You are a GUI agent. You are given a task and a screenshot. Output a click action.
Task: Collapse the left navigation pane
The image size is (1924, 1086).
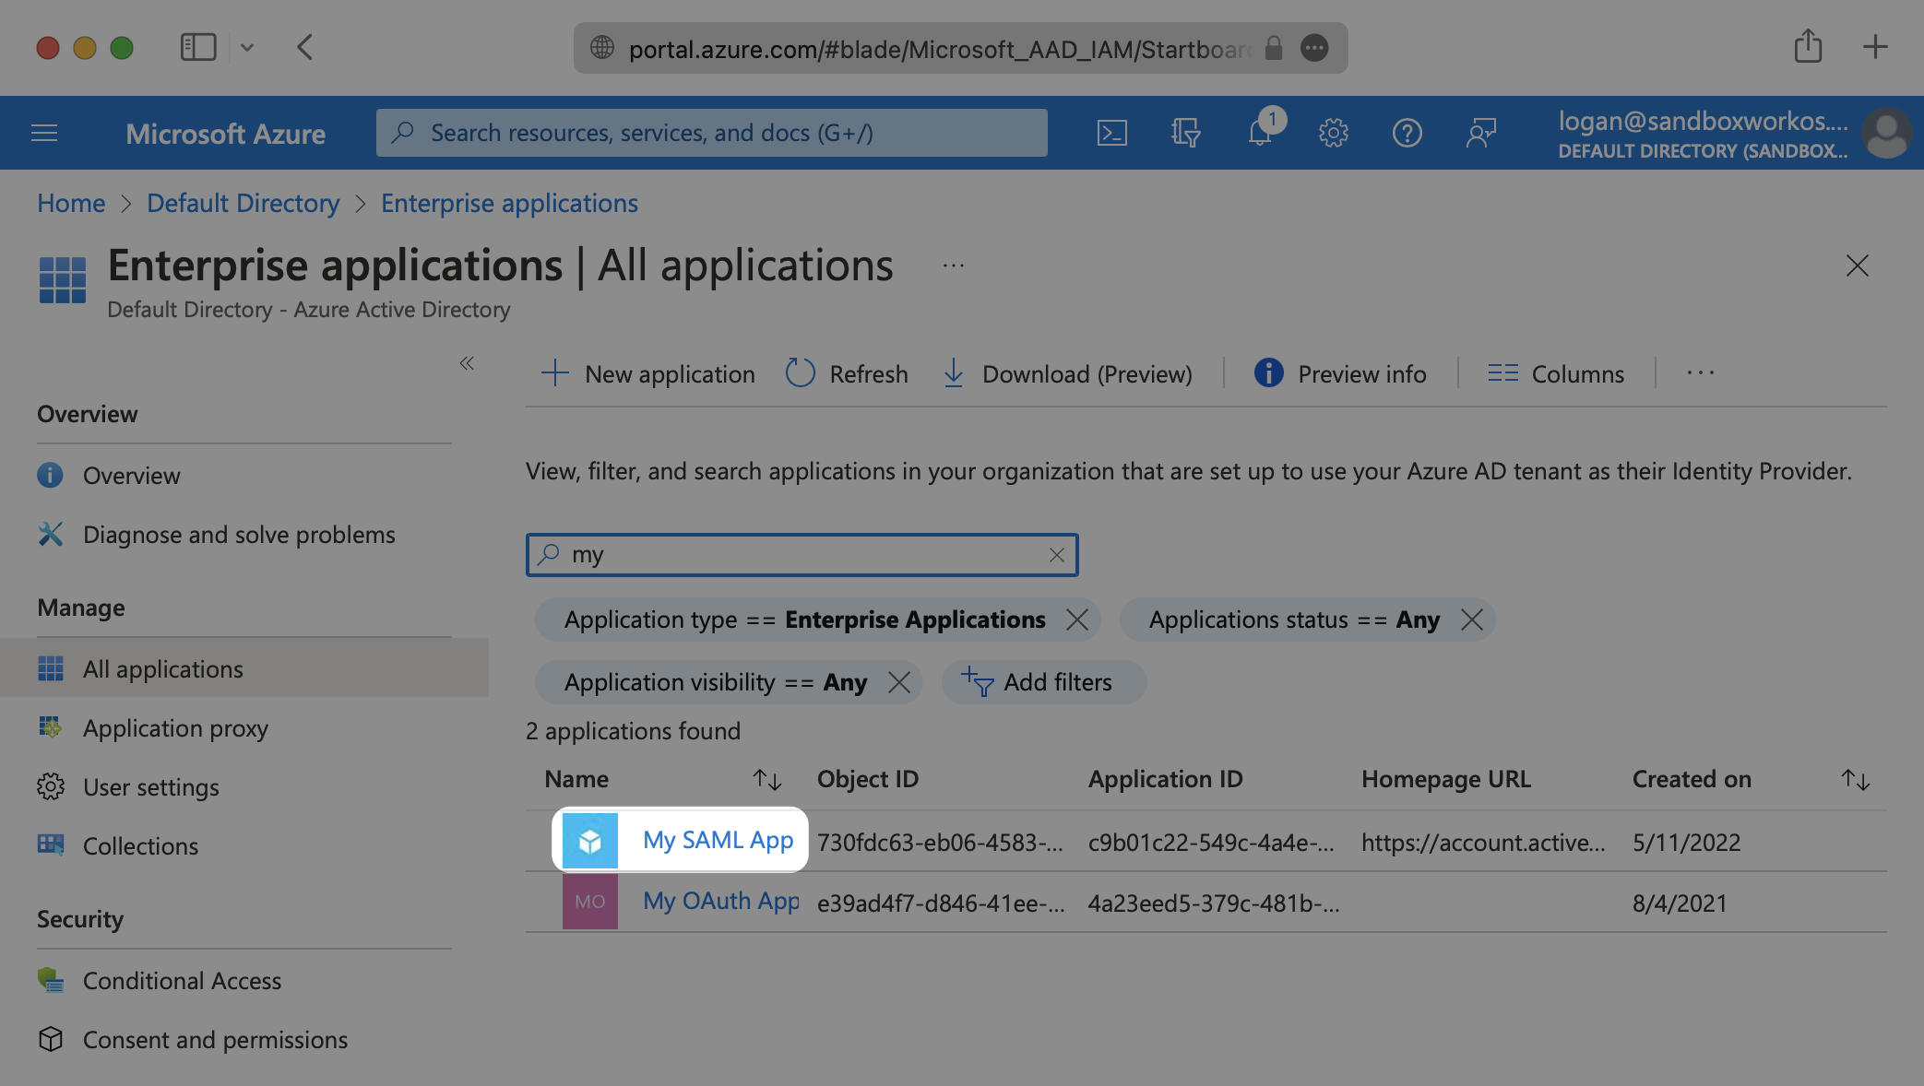(467, 363)
